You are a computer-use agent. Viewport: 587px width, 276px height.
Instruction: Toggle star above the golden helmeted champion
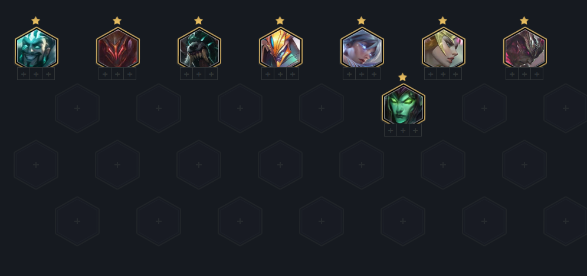pos(280,21)
